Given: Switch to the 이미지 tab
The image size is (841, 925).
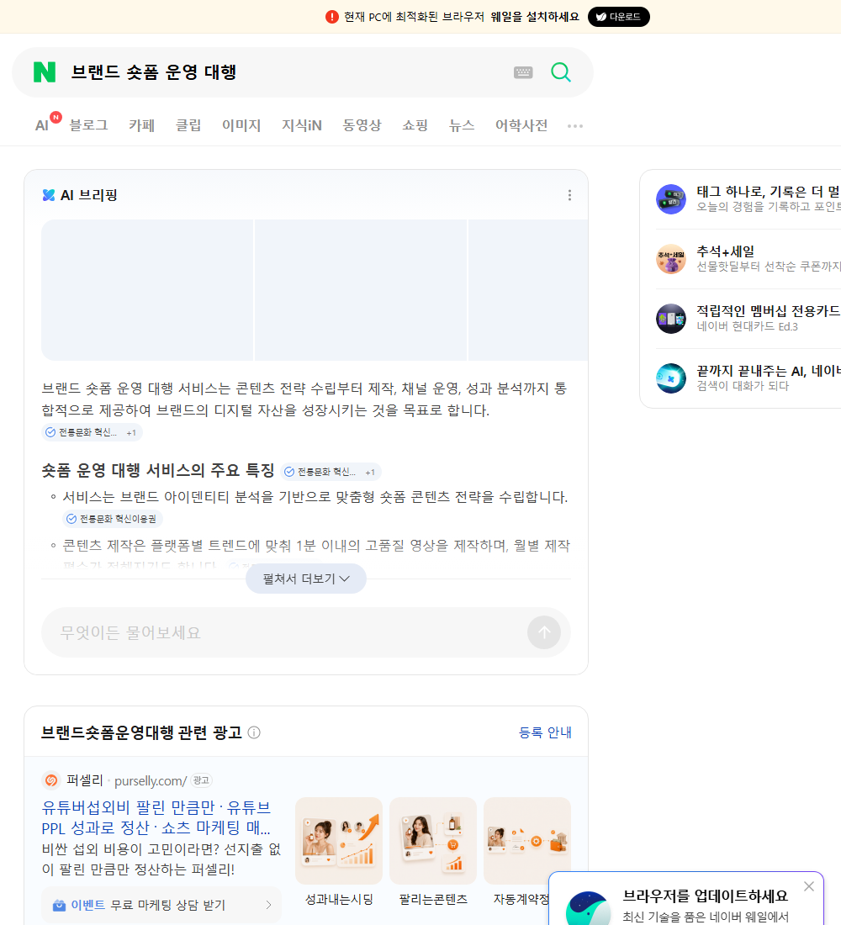Looking at the screenshot, I should 241,125.
